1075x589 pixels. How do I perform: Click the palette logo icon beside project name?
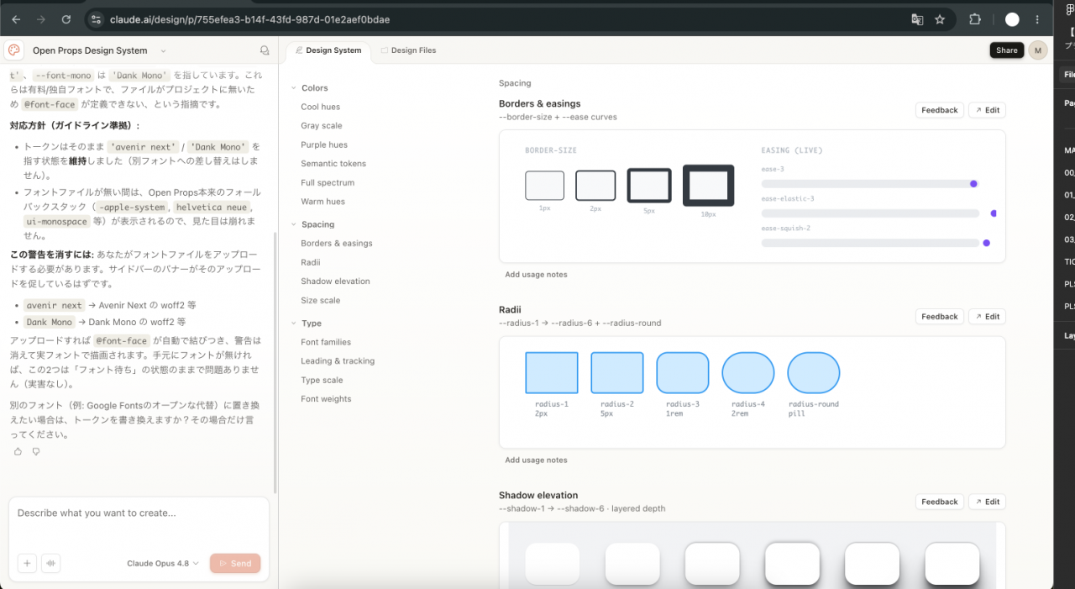14,50
